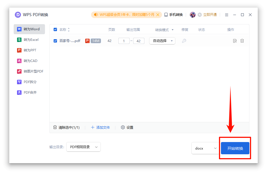Click 添加文件 to add a file
The image size is (267, 174).
click(x=101, y=128)
